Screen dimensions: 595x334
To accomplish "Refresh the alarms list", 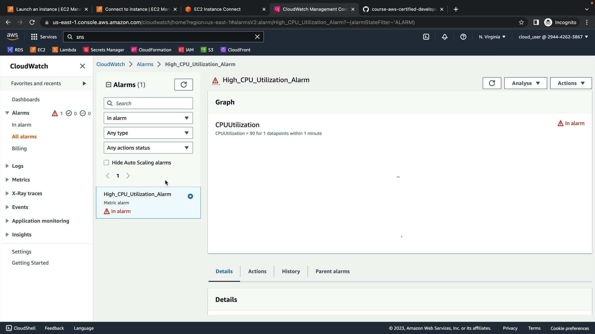I will pyautogui.click(x=183, y=84).
